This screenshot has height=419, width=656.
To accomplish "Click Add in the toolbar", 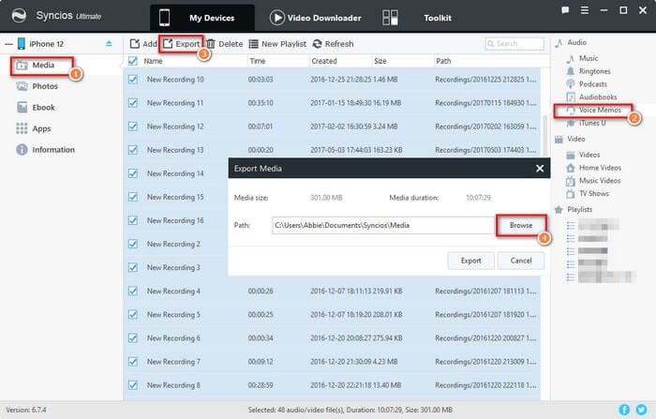I will (143, 44).
